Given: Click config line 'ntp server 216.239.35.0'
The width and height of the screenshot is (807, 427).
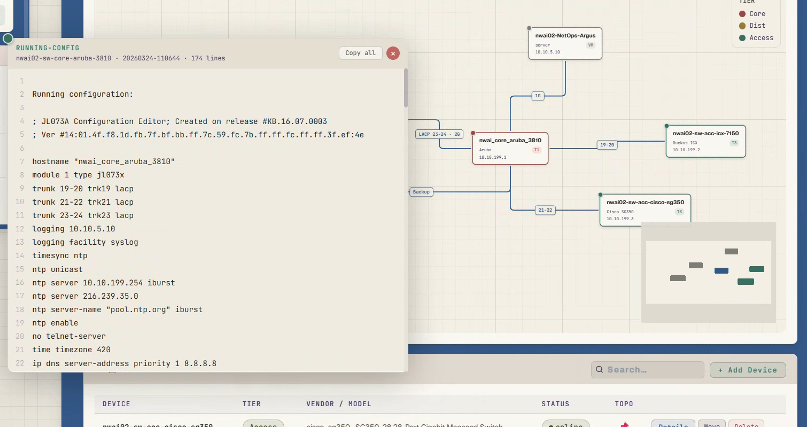Looking at the screenshot, I should [85, 296].
